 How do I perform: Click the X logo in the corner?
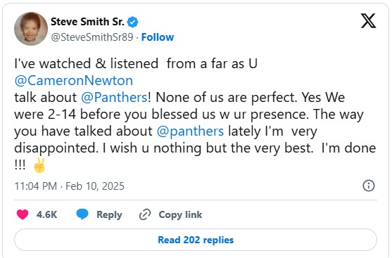coord(368,20)
